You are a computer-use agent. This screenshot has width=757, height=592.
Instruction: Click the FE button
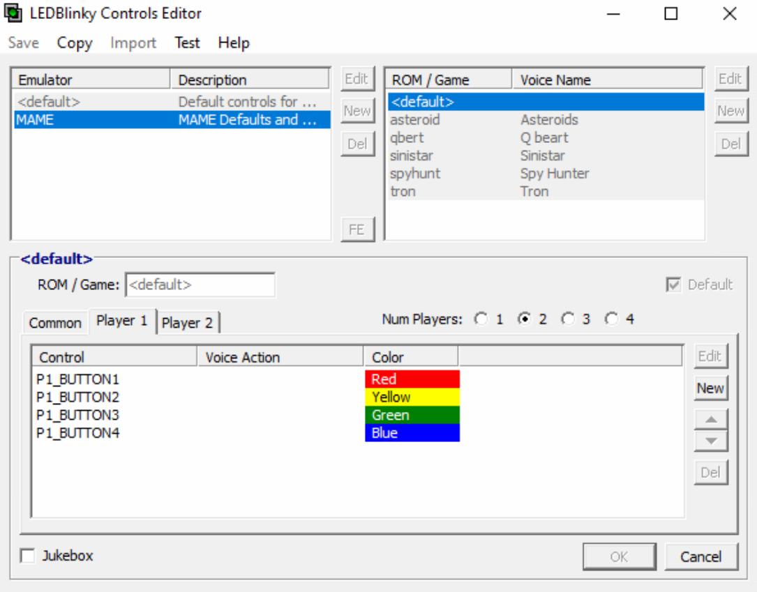pyautogui.click(x=357, y=229)
